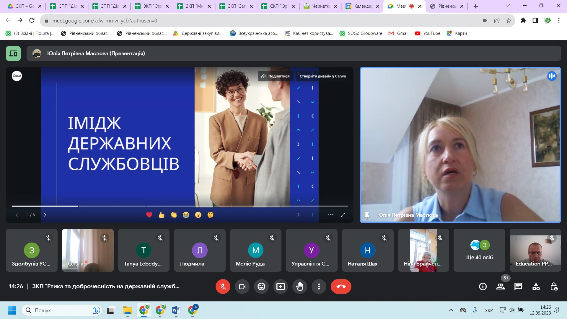Viewport: 567px width, 319px height.
Task: Raise hand in the meeting
Action: click(300, 287)
